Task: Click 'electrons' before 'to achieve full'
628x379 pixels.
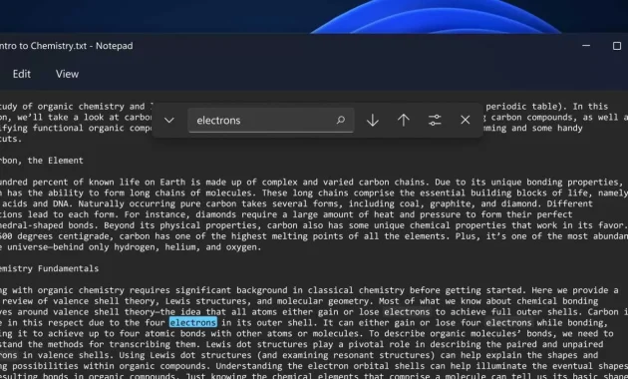Action: coord(407,312)
